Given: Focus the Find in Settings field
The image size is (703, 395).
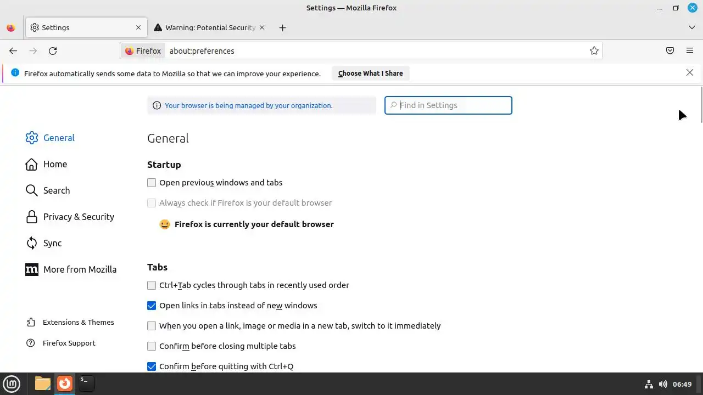Looking at the screenshot, I should click(x=448, y=105).
